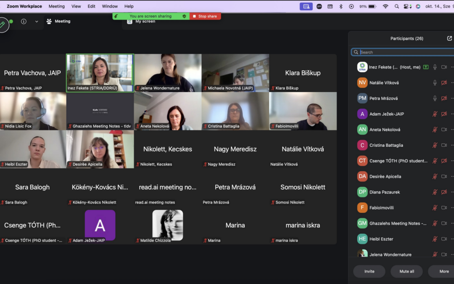Select Aneta Nekolová video tile
Image resolution: width=454 pixels, height=284 pixels.
[168, 111]
